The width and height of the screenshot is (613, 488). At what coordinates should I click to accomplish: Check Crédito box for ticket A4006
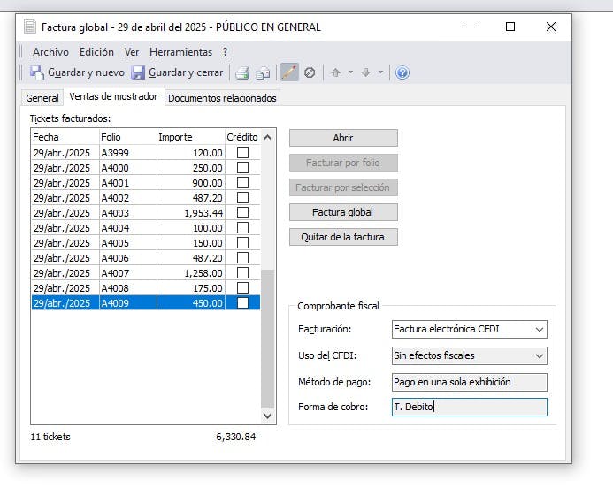click(242, 258)
